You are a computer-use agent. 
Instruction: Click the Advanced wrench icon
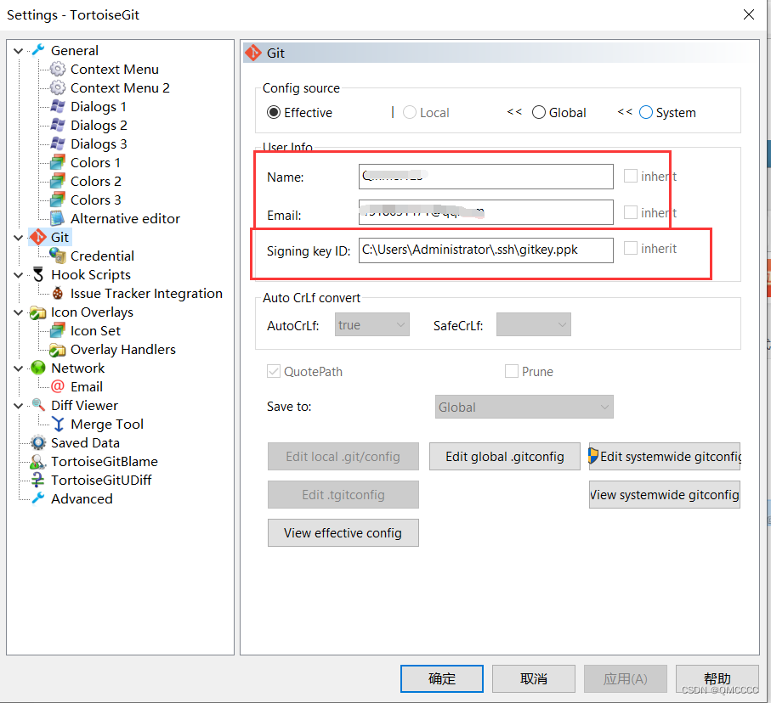click(38, 498)
